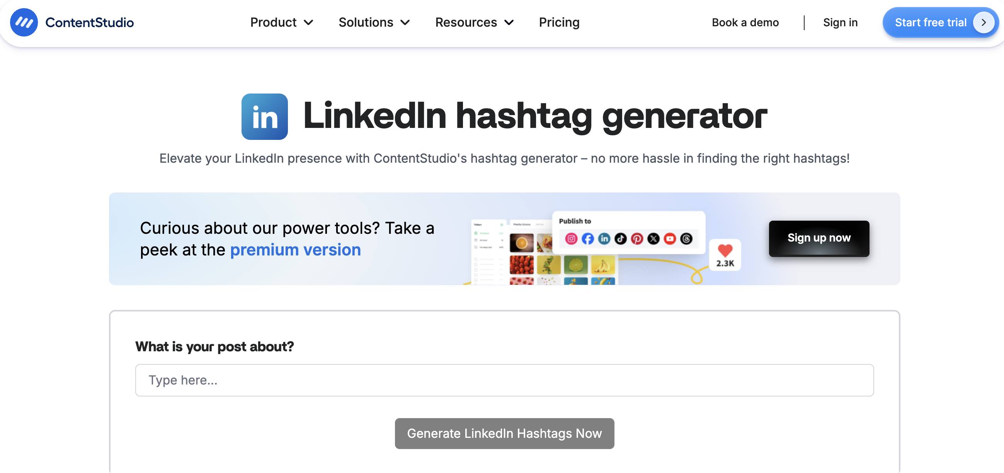Click the Threads icon in Publish to
The image size is (1004, 473).
coord(686,238)
